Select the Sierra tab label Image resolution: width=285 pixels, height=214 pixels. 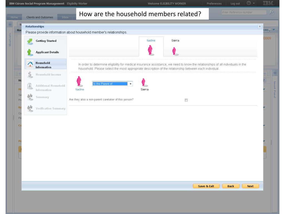click(175, 41)
